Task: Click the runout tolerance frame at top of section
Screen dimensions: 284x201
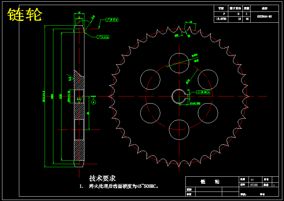Action: coord(112,20)
